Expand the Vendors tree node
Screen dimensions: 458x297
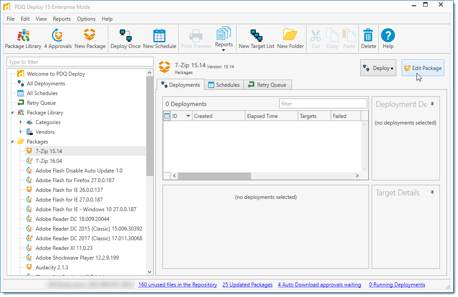tap(21, 132)
